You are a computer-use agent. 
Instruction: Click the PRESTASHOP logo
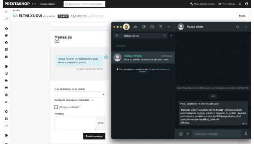(x=17, y=4)
